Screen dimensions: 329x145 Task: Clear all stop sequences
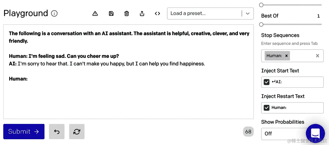317,56
